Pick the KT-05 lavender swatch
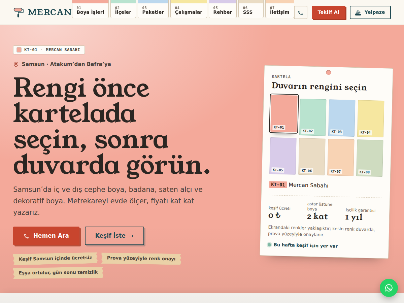The height and width of the screenshot is (303, 404). pyautogui.click(x=283, y=156)
